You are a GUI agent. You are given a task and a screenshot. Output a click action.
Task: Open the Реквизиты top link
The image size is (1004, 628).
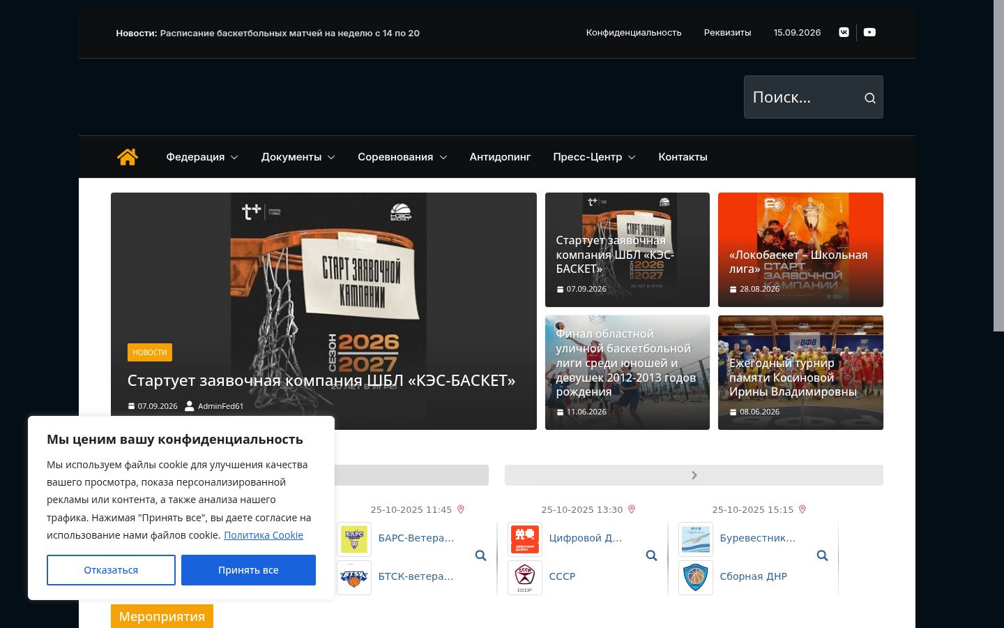point(727,33)
